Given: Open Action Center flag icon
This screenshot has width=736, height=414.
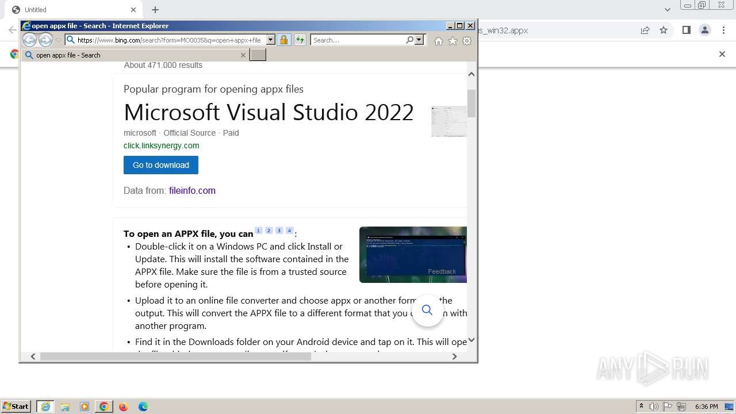Looking at the screenshot, I should [668, 407].
